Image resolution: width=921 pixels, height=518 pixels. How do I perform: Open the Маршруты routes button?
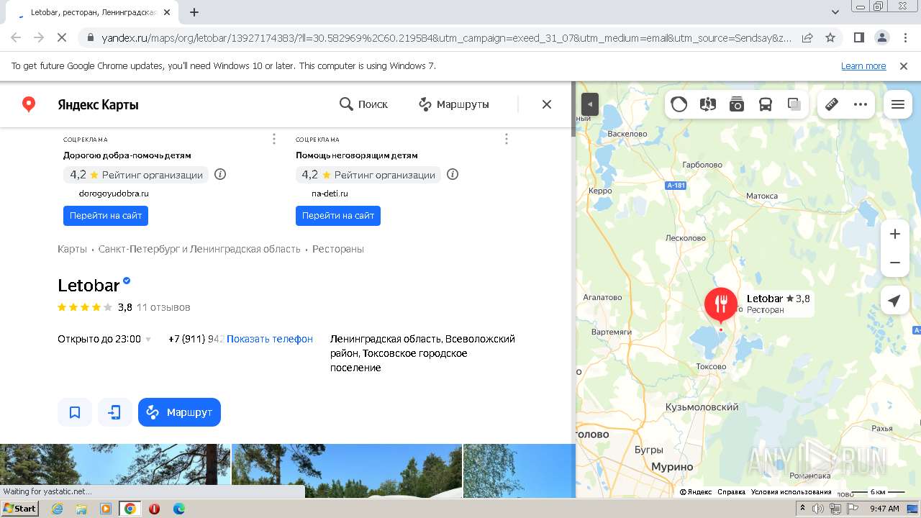(x=454, y=104)
